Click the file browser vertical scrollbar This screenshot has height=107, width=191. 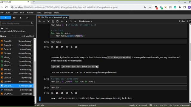point(35,70)
